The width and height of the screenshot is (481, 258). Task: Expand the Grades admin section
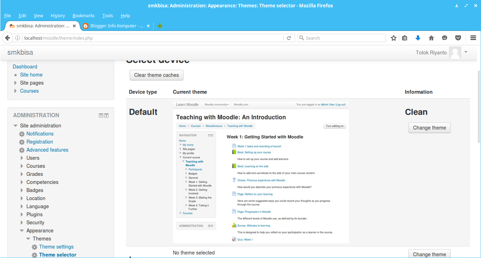point(22,174)
